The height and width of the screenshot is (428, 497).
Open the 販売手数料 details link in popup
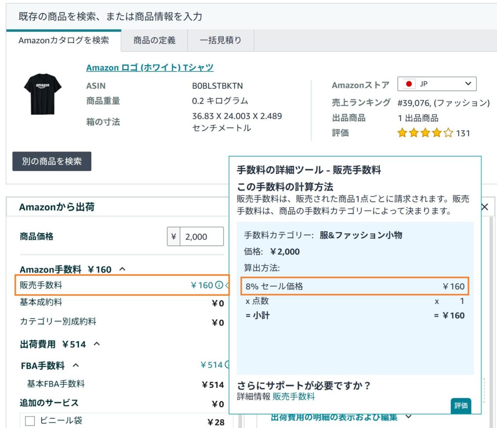click(x=294, y=396)
